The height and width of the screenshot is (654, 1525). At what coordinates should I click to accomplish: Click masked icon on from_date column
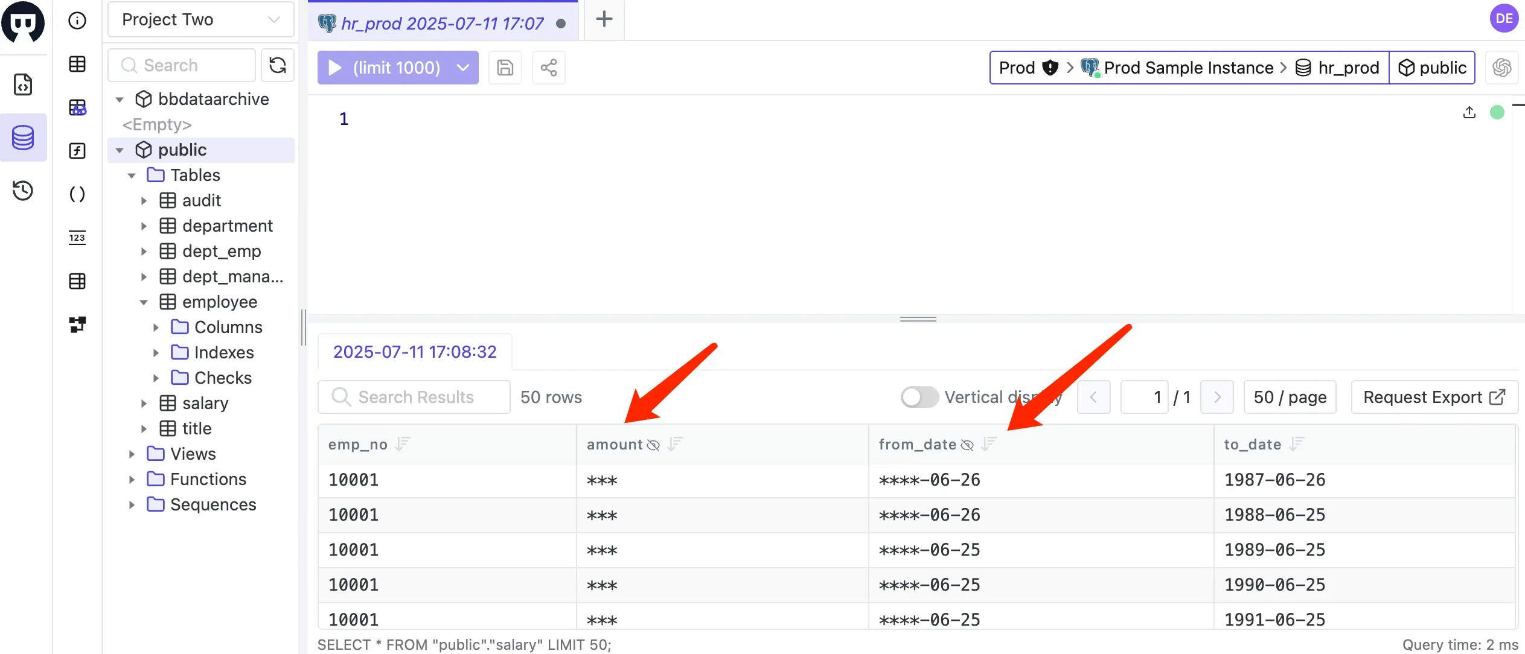pyautogui.click(x=967, y=445)
